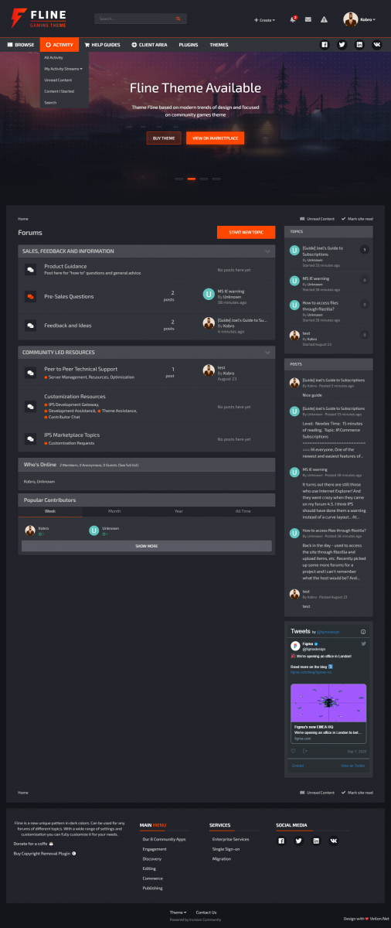Collapse the Sales, Feedback and Information category
The height and width of the screenshot is (928, 391).
click(267, 251)
